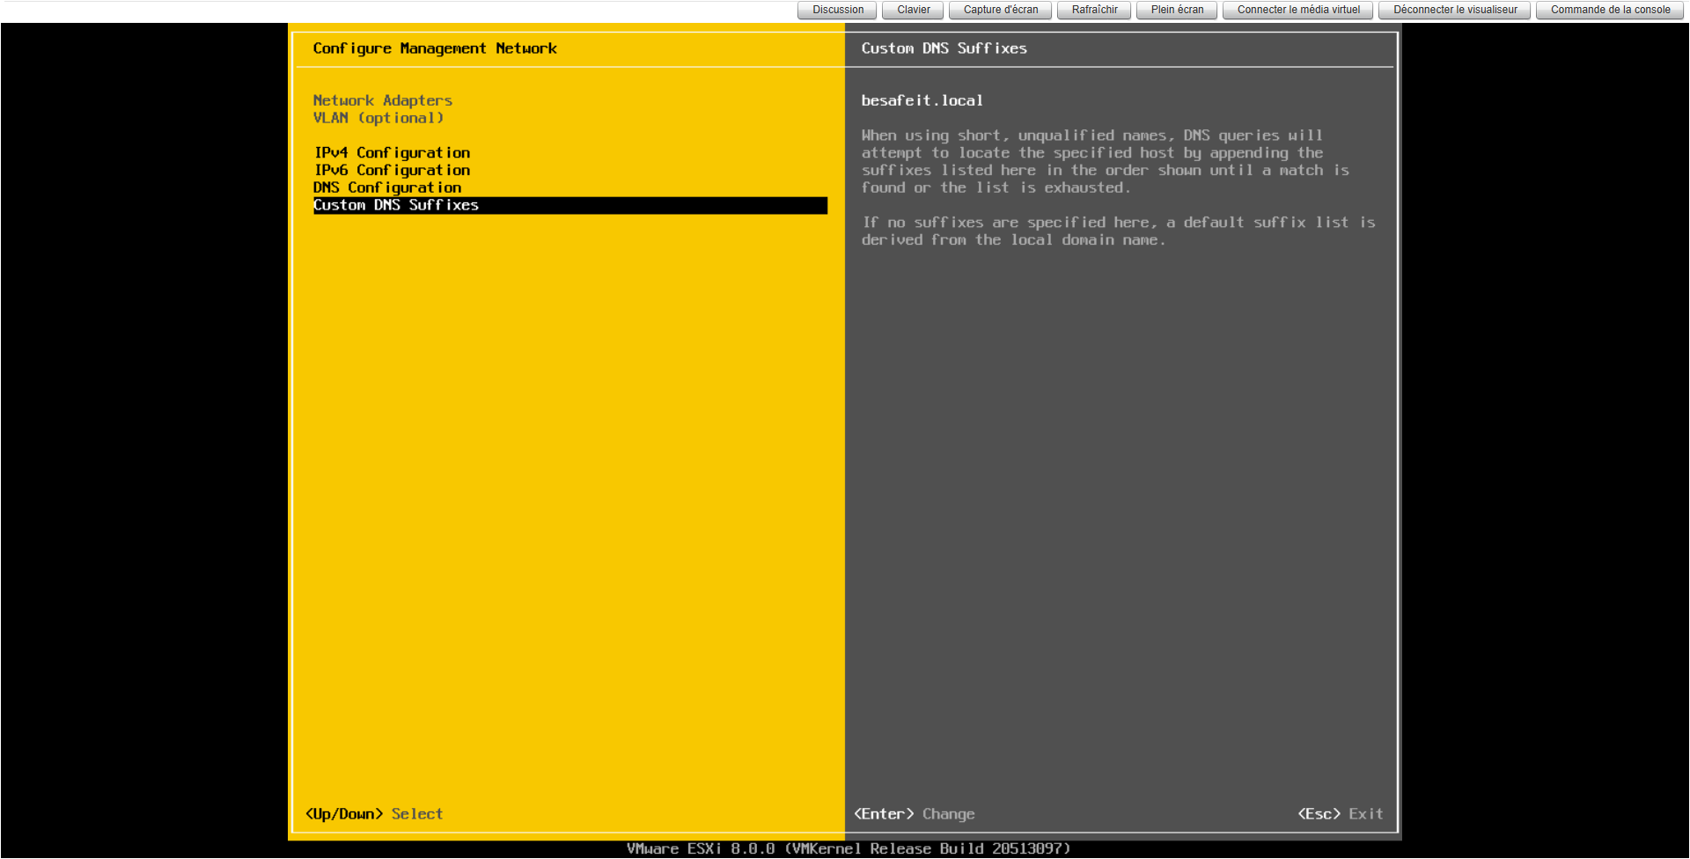Take a screenshot with Capture d'écran
This screenshot has width=1690, height=859.
click(1000, 10)
